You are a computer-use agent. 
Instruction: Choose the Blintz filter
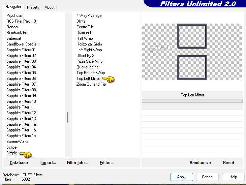tap(81, 21)
